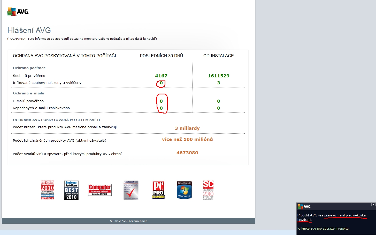The width and height of the screenshot is (376, 235).
Task: Click the Compatible with Windows 7 badge
Action: (x=184, y=190)
